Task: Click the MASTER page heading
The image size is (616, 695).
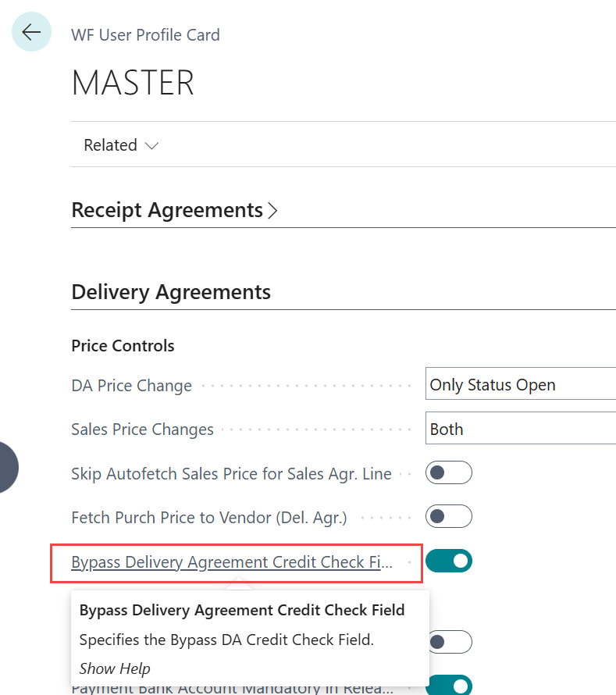Action: [133, 83]
